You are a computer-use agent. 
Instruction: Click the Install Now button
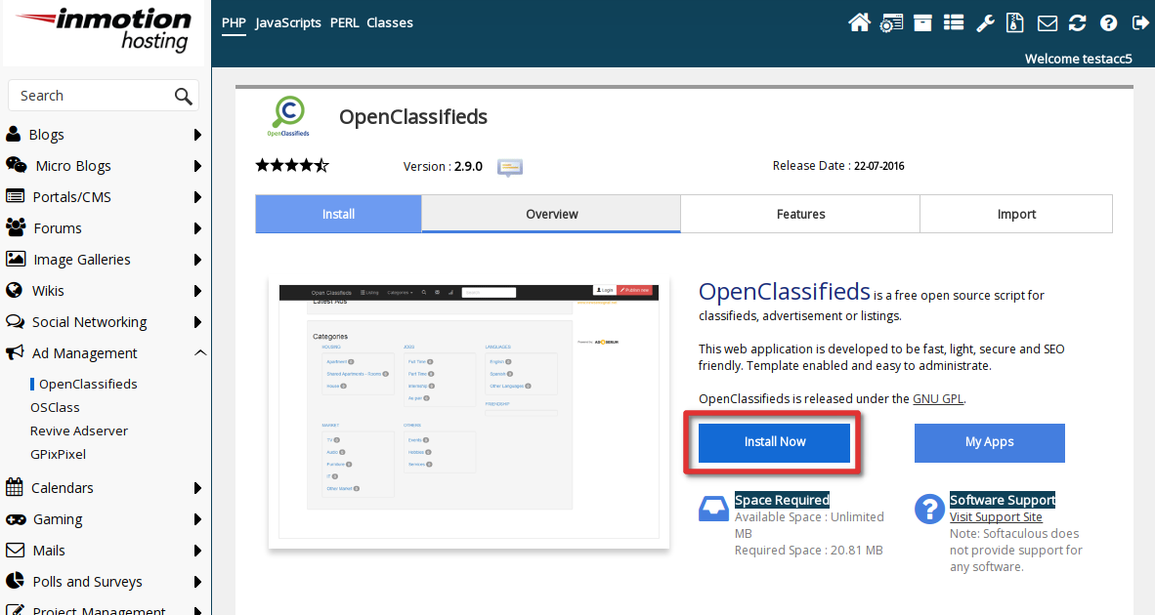774,442
